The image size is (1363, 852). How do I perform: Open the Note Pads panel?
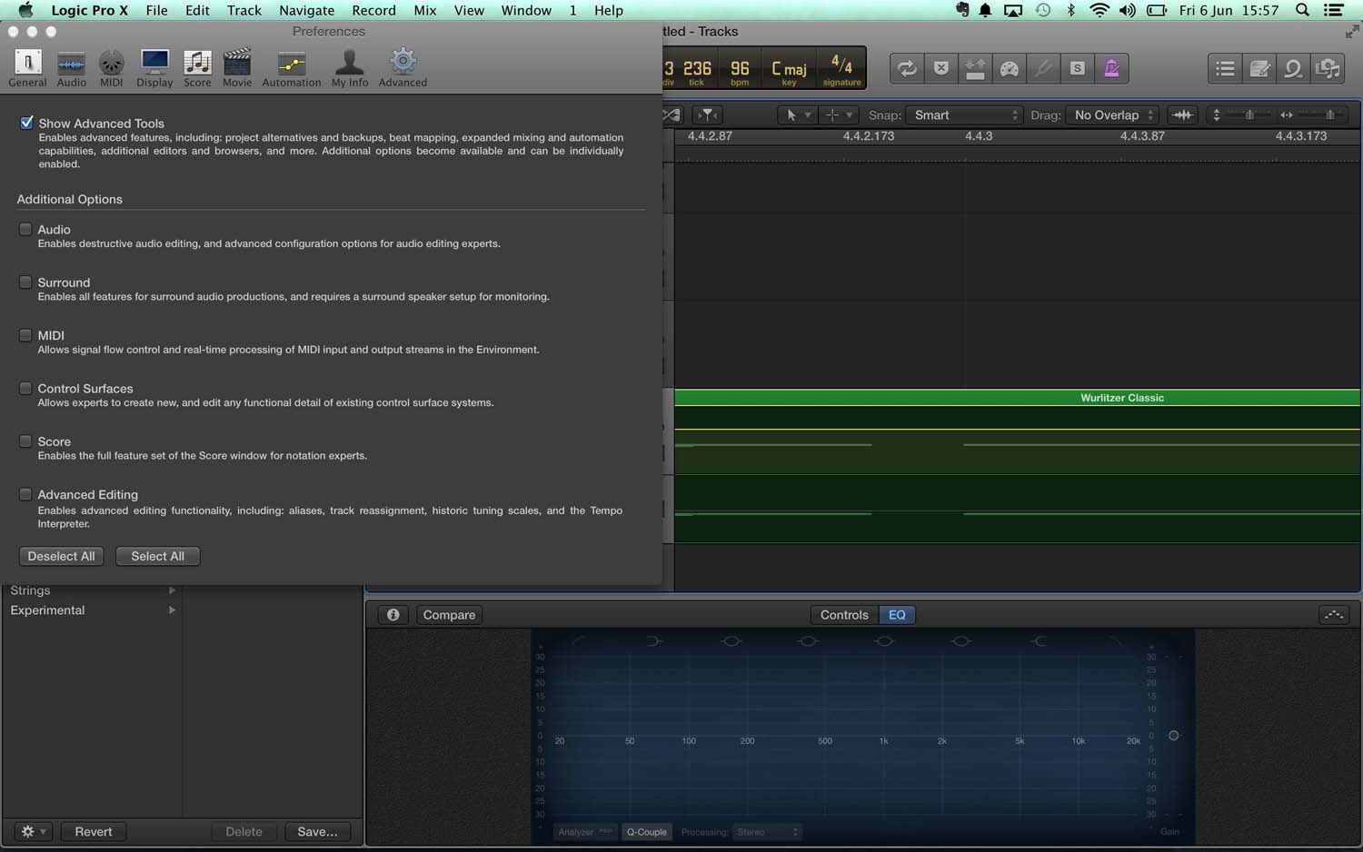(1259, 68)
